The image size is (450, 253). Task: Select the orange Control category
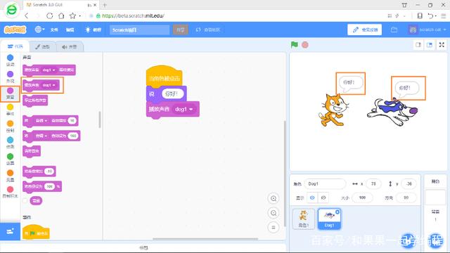pos(10,126)
